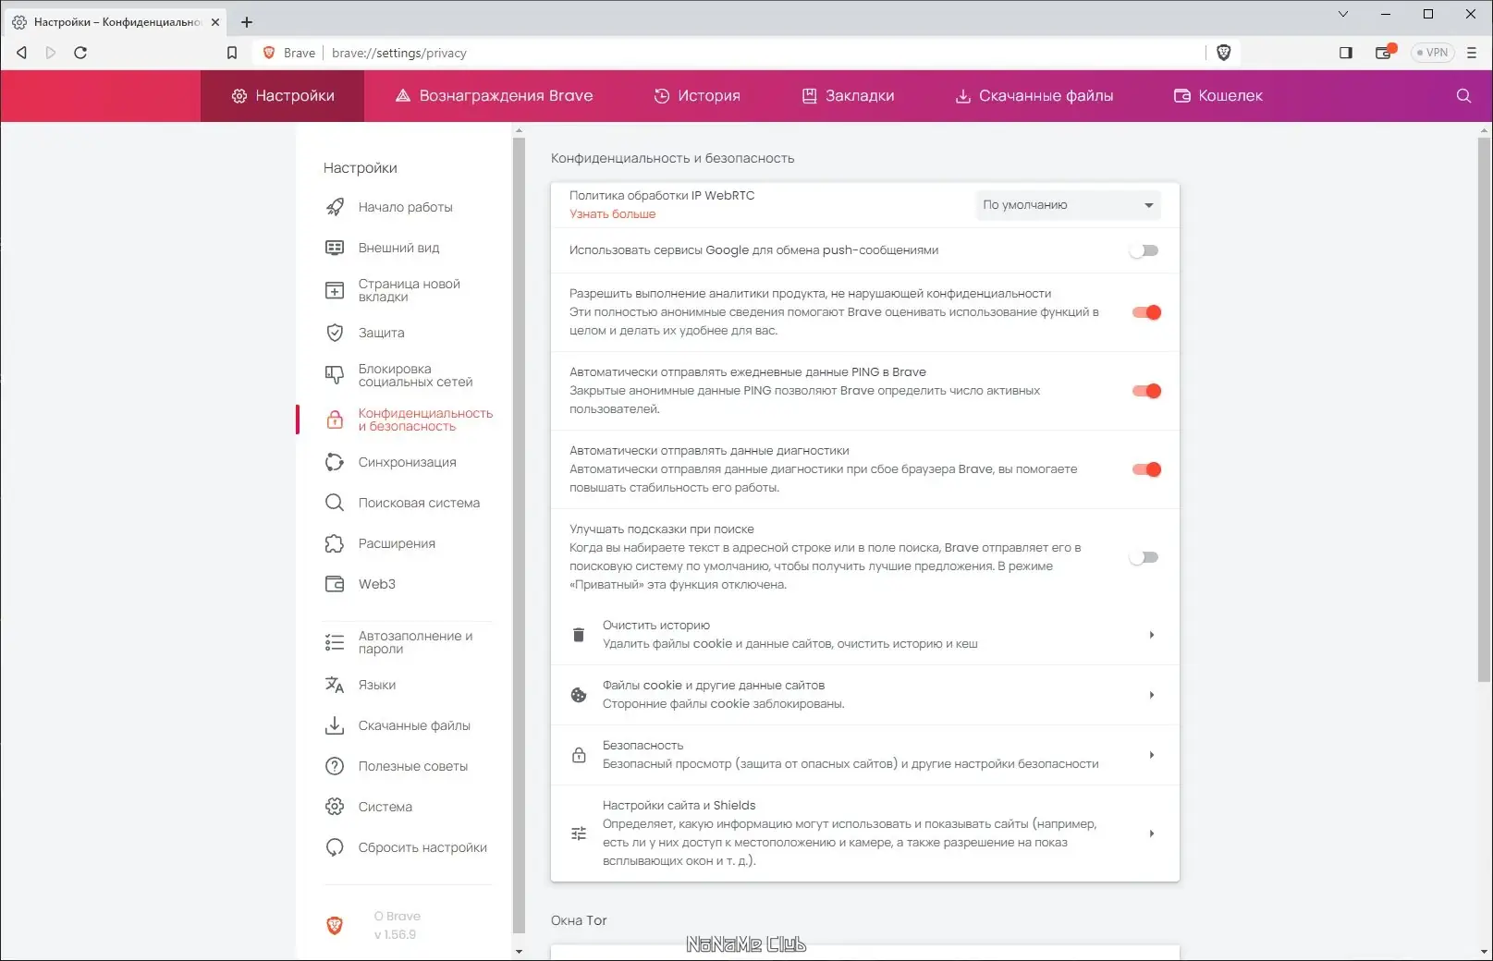Bookmark this page with bookmark icon
The width and height of the screenshot is (1493, 961).
pyautogui.click(x=232, y=53)
